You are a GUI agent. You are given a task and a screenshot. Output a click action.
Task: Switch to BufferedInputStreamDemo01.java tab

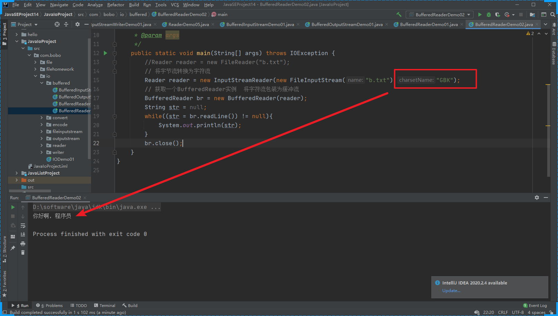point(260,24)
